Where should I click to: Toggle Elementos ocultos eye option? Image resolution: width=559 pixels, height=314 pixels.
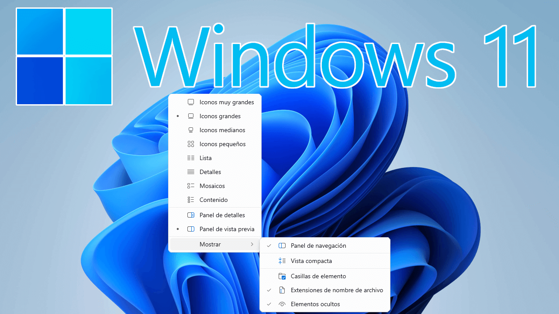[324, 304]
